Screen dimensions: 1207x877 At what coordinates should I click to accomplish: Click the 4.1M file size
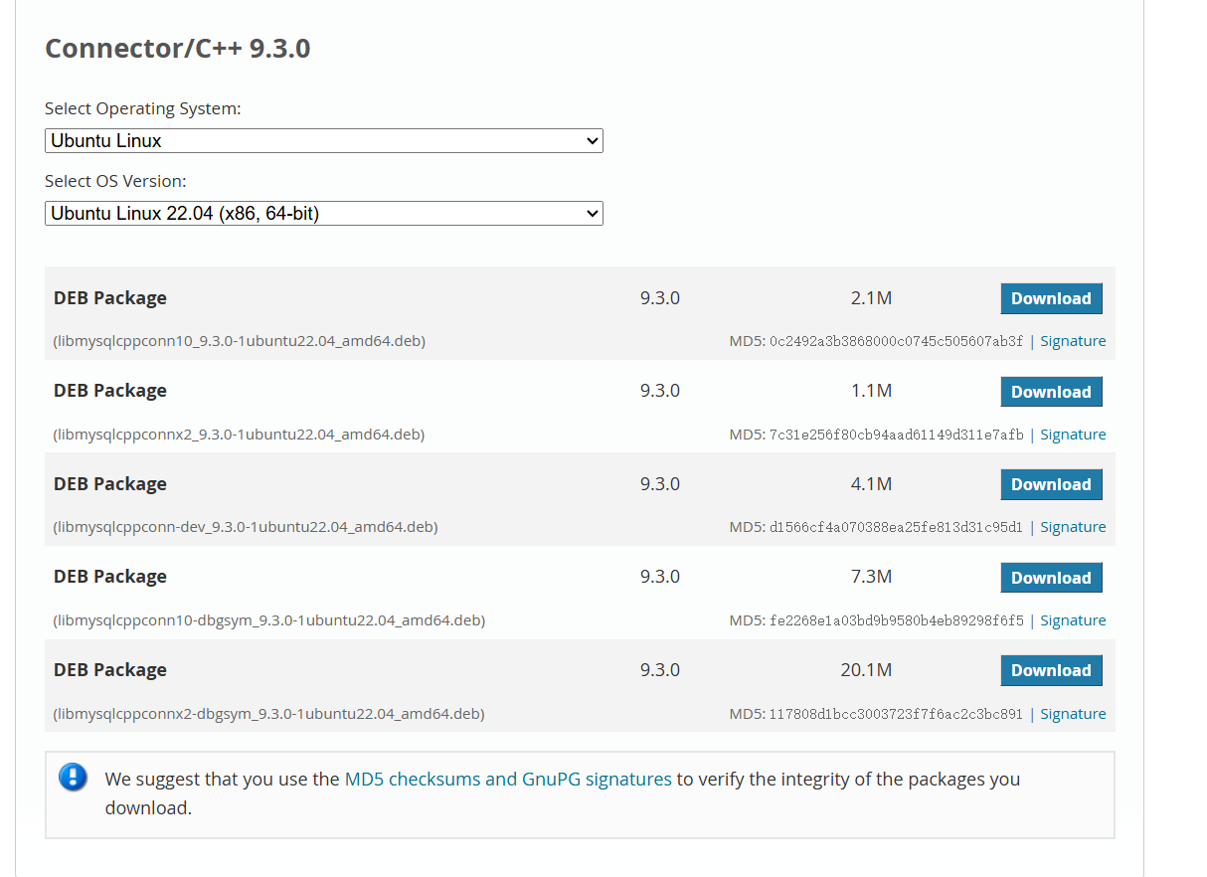[x=871, y=484]
